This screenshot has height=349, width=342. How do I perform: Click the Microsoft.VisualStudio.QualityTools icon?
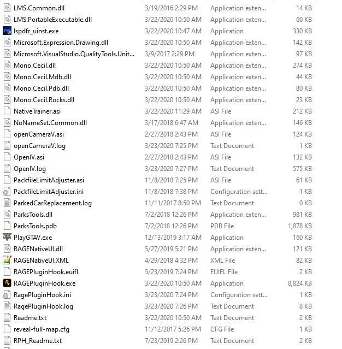pos(7,54)
